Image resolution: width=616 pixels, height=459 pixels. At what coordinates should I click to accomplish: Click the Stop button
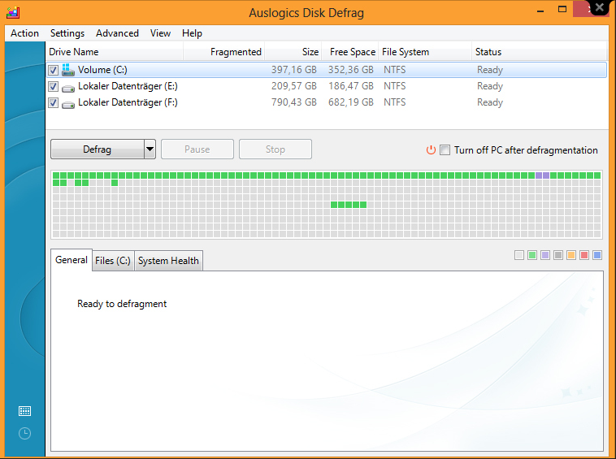275,149
